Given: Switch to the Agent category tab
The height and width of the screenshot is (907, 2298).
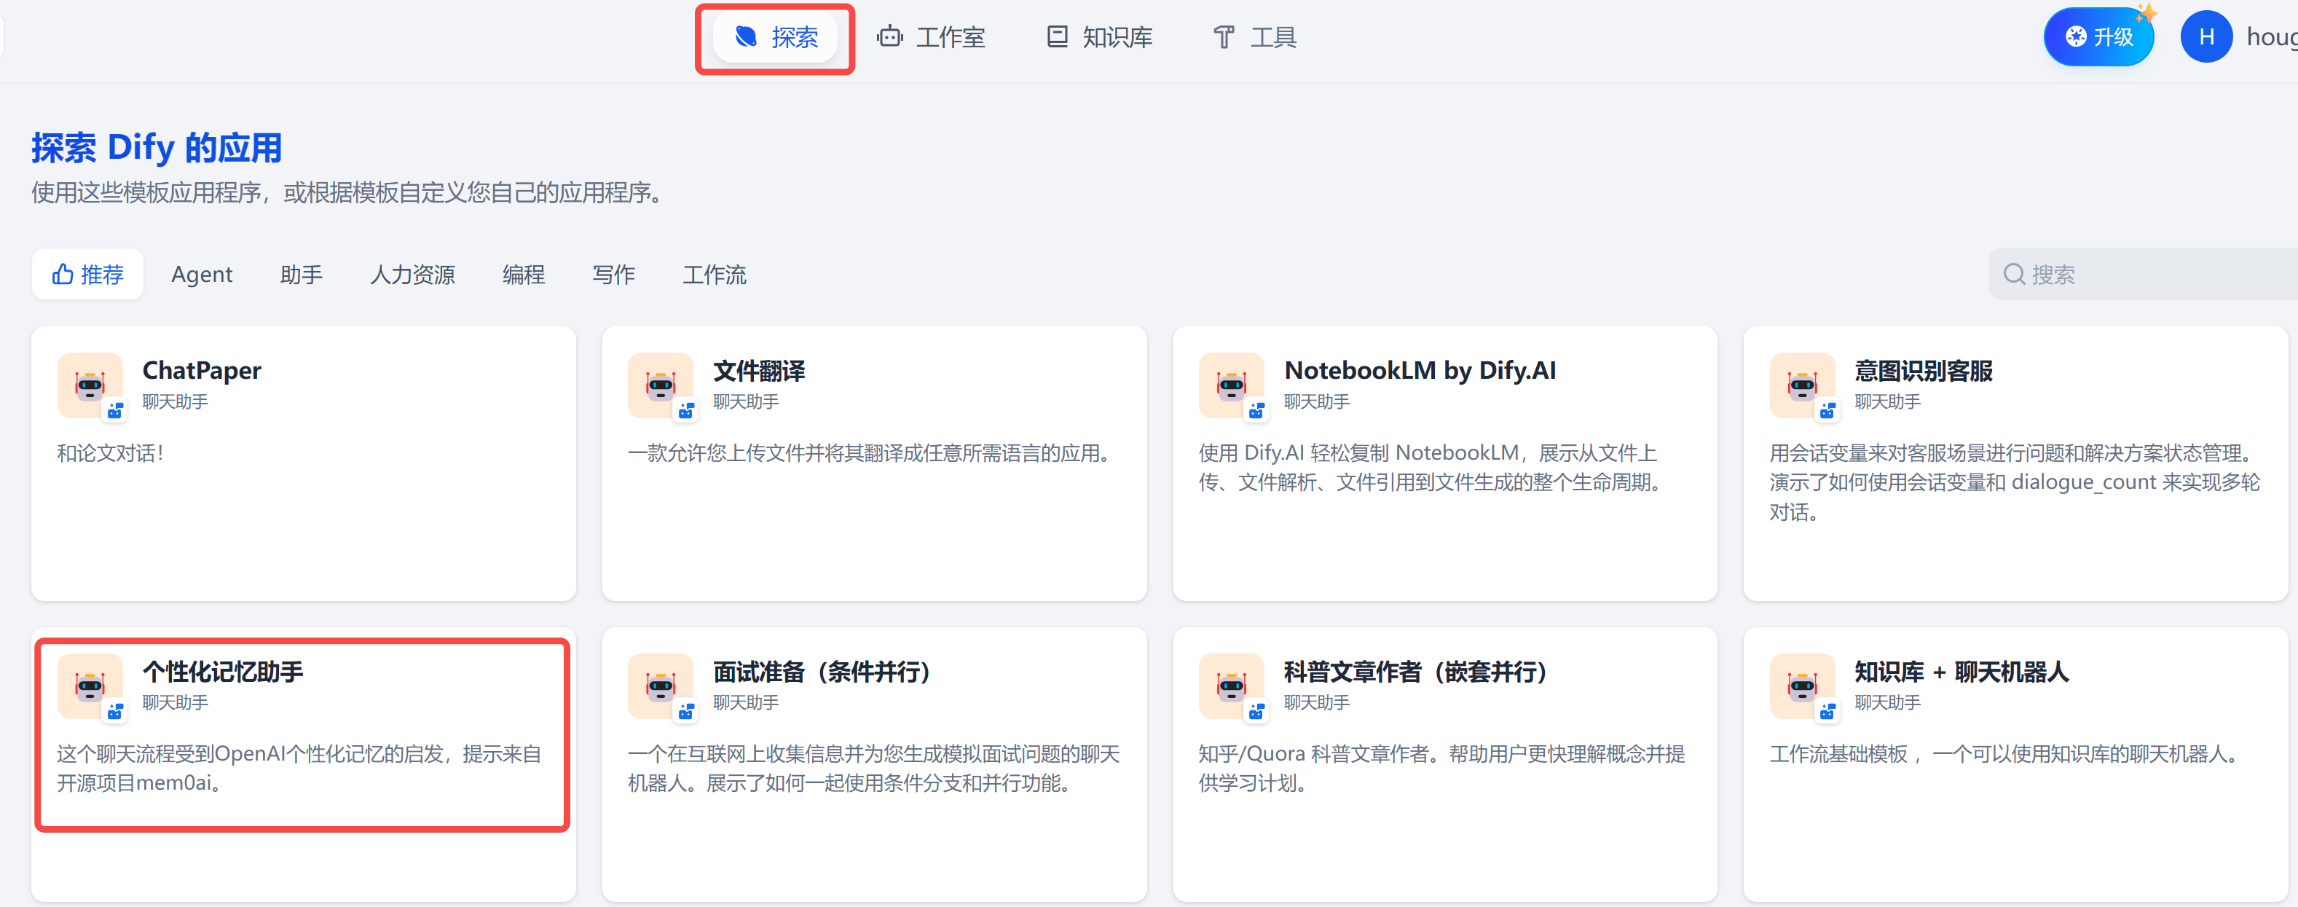Looking at the screenshot, I should [x=202, y=274].
